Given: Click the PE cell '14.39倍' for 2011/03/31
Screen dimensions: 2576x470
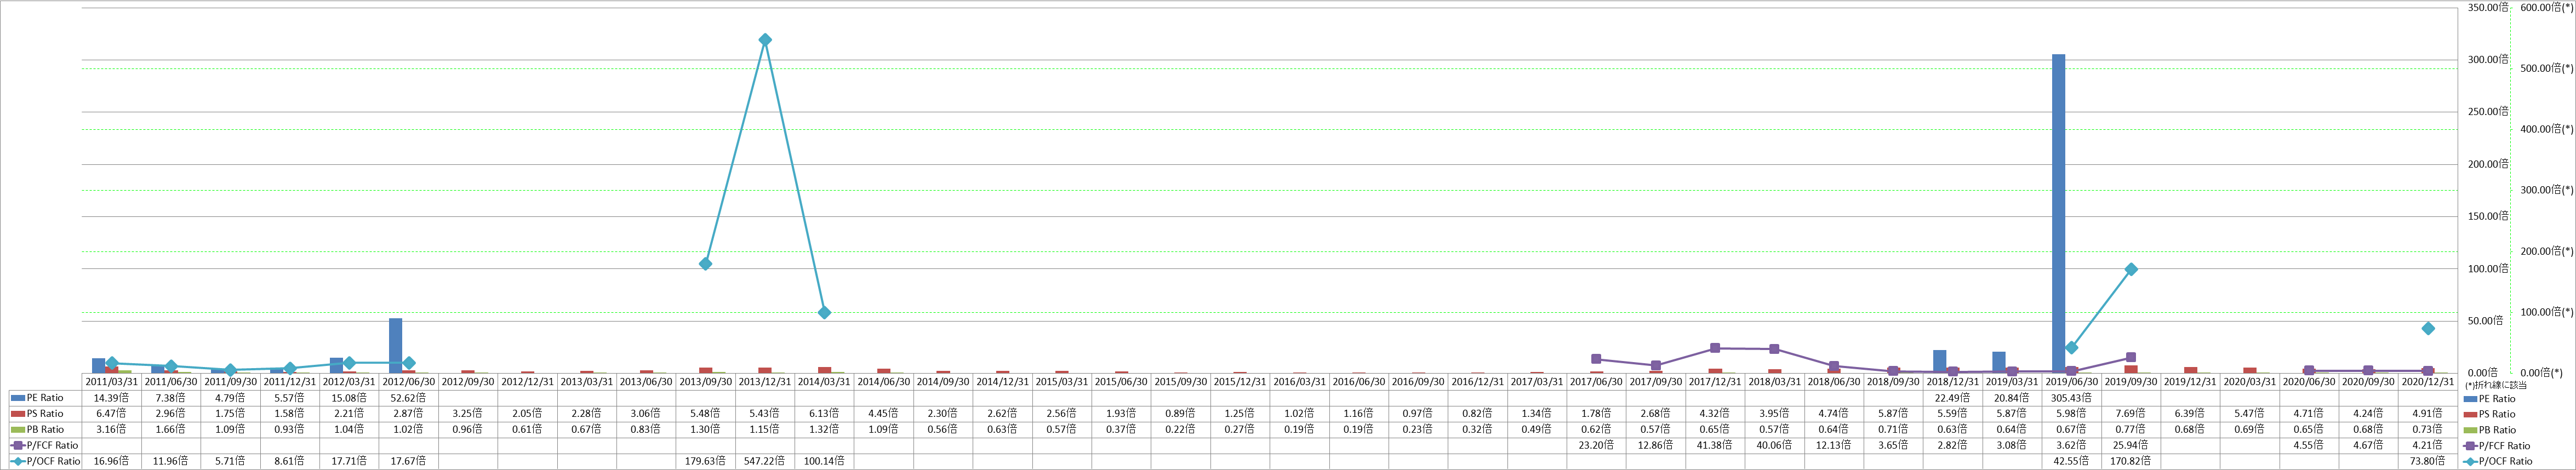Looking at the screenshot, I should click(x=112, y=398).
